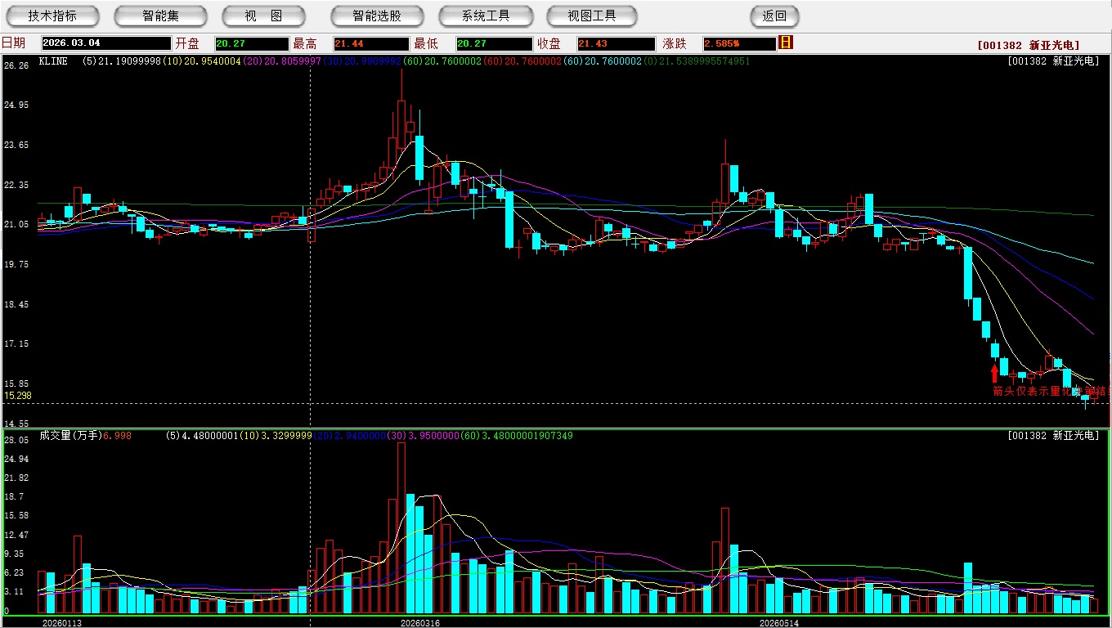Image resolution: width=1112 pixels, height=628 pixels.
Task: Open the 视 图 menu button
Action: click(x=264, y=16)
